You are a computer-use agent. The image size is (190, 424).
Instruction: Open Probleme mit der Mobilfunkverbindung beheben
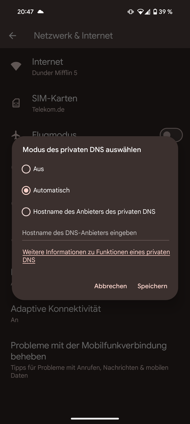(x=95, y=359)
